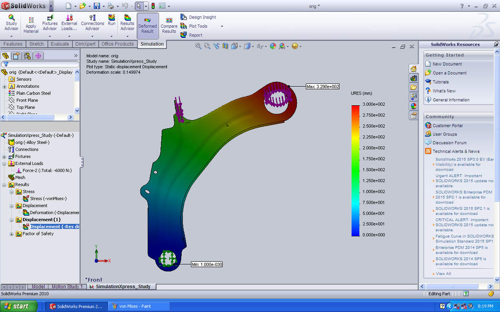Image resolution: width=500 pixels, height=312 pixels.
Task: Open File Explorer task pane icon
Action: 414,87
